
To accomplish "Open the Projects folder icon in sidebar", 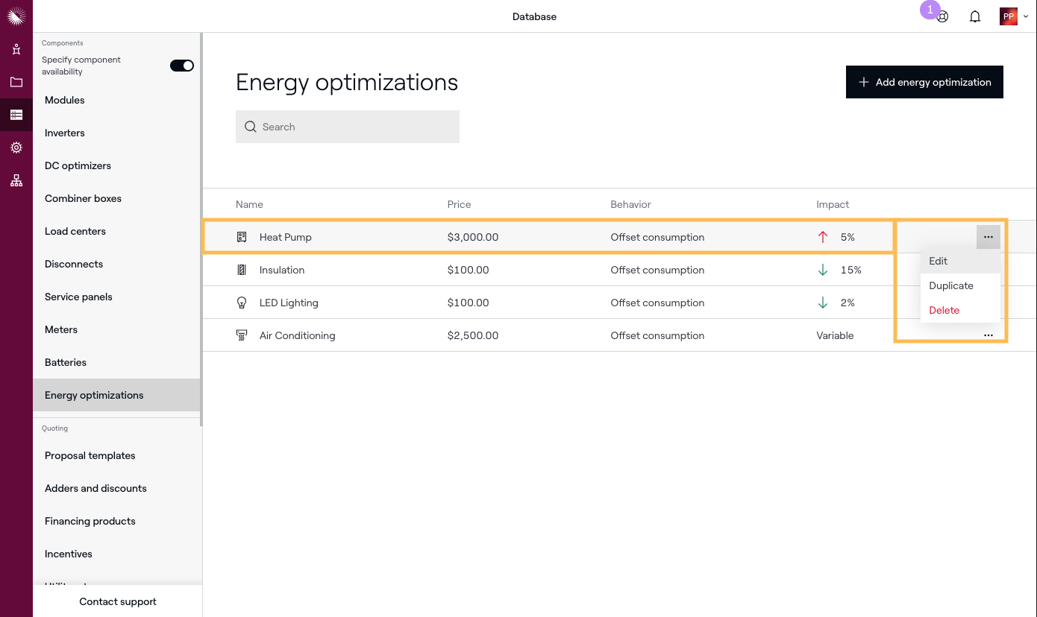I will click(16, 82).
